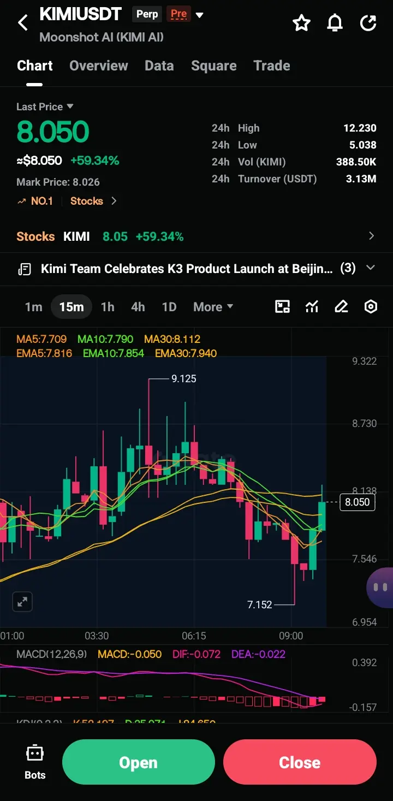
Task: Switch to the Overview tab
Action: point(99,66)
